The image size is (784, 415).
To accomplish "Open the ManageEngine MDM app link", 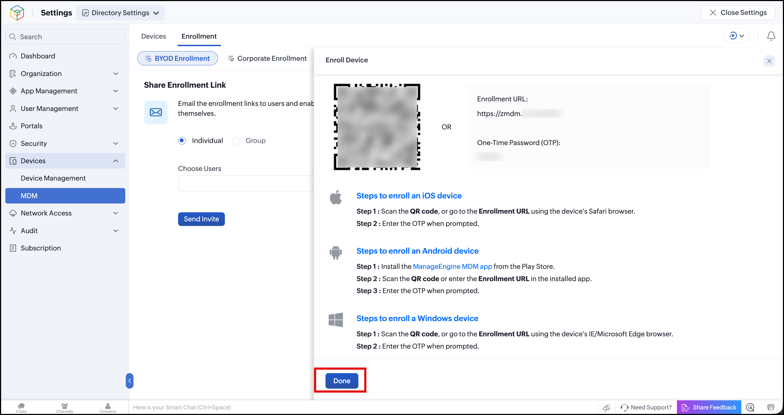I will click(x=452, y=266).
